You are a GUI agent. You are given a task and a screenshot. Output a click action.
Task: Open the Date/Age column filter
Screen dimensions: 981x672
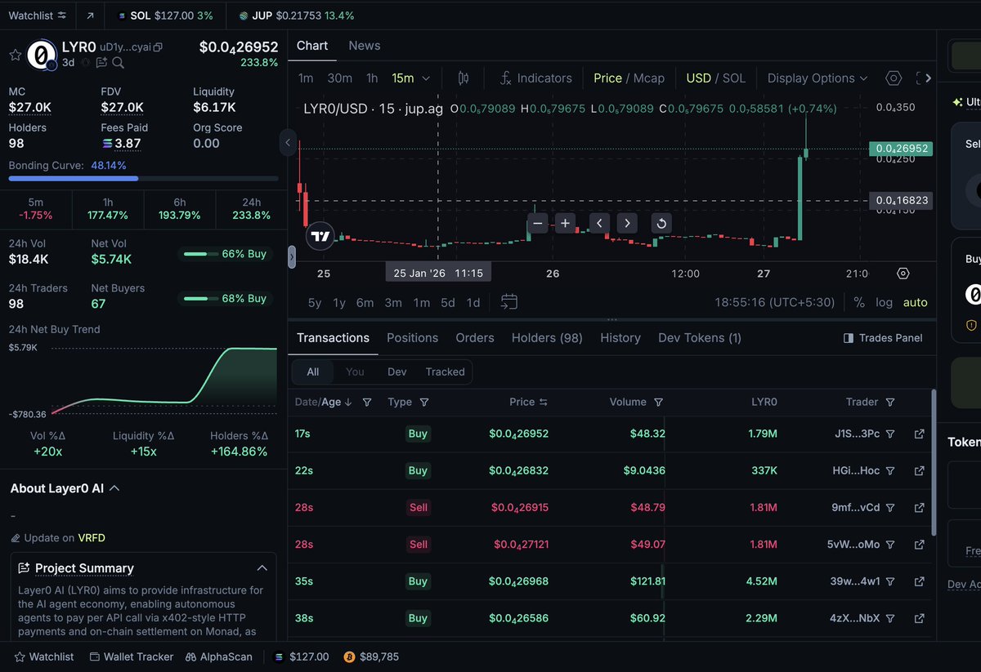[x=367, y=403]
